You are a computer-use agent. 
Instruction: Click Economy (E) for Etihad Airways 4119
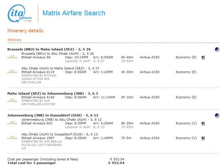186,72
